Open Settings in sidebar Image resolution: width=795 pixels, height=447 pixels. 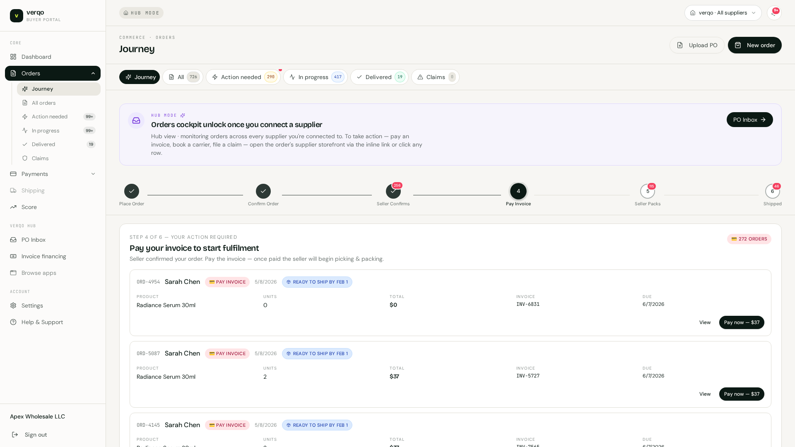point(53,305)
